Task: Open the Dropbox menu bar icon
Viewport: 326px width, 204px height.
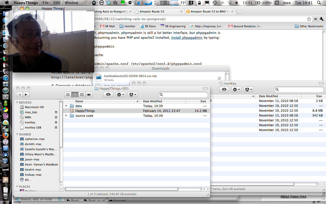Action: pos(109,3)
